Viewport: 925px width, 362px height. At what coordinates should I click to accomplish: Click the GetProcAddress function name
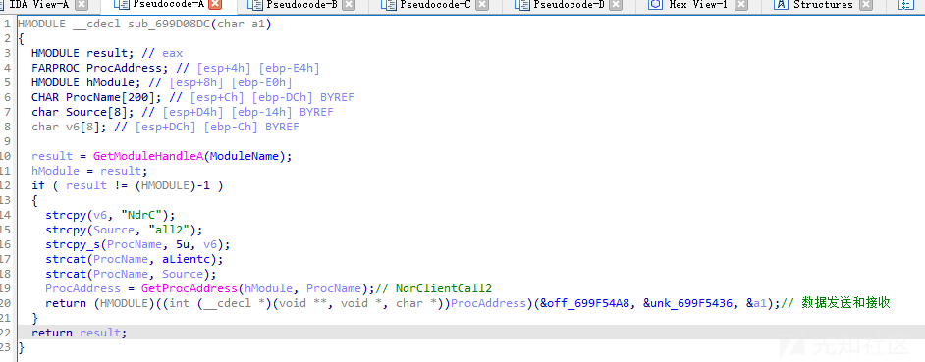[x=190, y=288]
